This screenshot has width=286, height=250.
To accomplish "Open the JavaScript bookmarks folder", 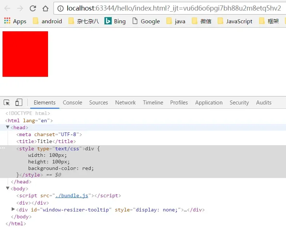I will point(235,21).
